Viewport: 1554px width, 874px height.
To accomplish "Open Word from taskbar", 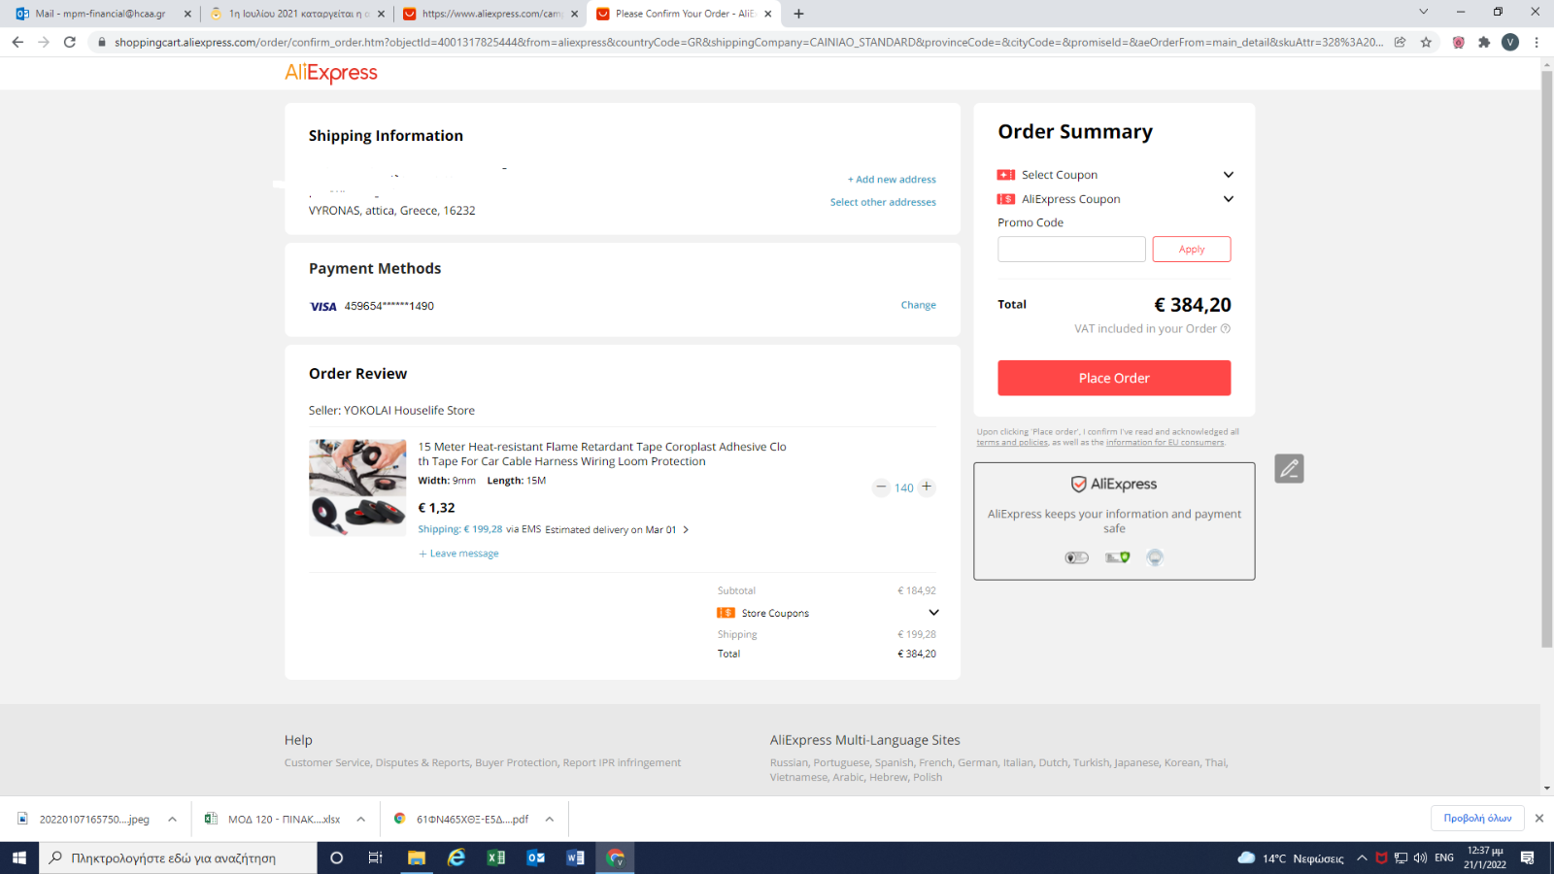I will [575, 857].
